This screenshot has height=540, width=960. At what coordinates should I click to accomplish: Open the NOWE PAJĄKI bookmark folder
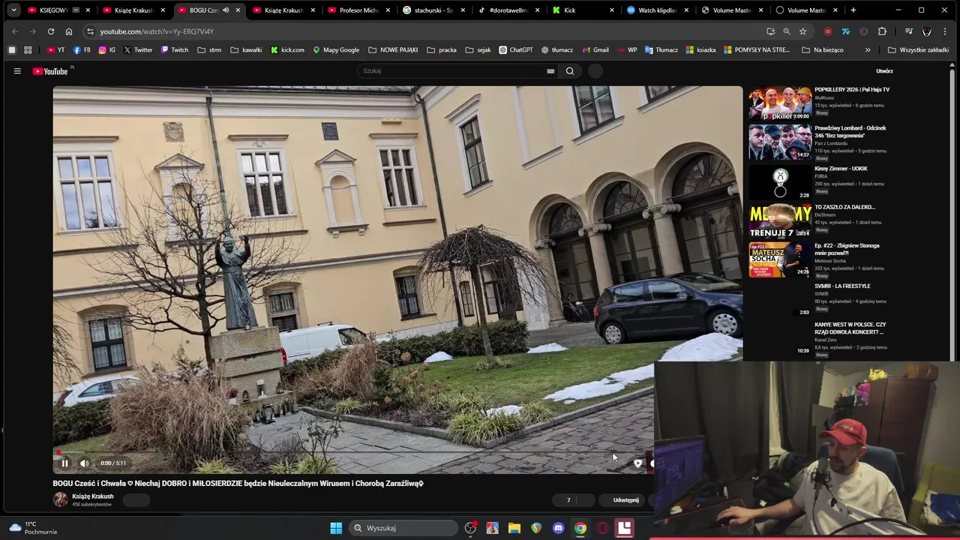coord(393,50)
